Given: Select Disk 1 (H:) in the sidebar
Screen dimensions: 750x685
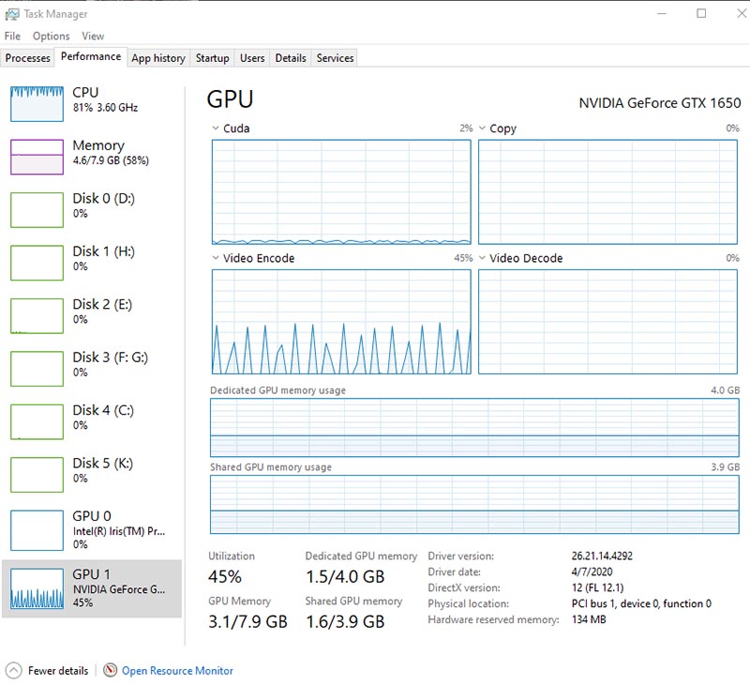Looking at the screenshot, I should coord(92,263).
